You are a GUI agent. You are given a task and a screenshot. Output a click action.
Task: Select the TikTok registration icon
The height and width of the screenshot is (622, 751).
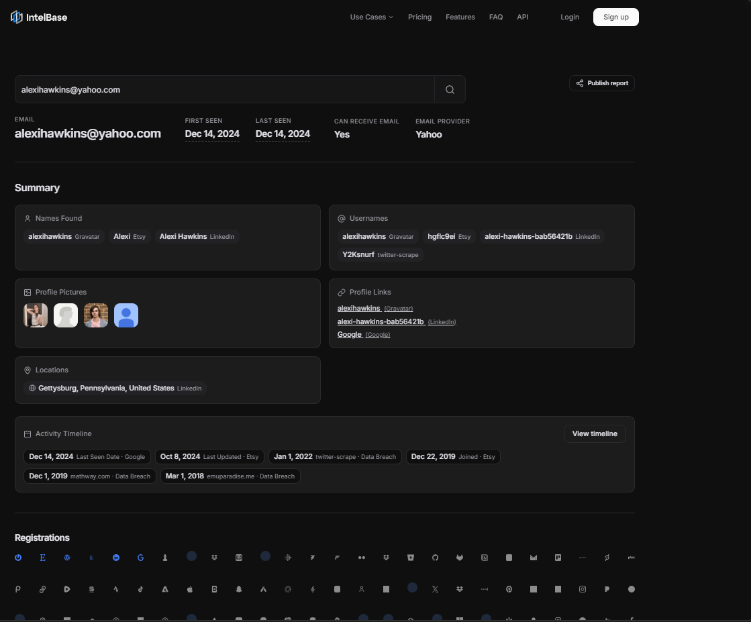(140, 589)
